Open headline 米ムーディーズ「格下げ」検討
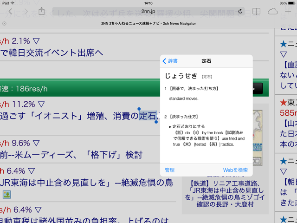This screenshot has width=297, height=223. point(71,155)
